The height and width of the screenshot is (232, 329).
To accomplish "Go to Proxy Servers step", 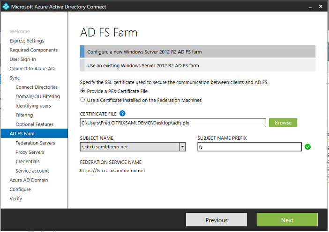I will coord(30,152).
